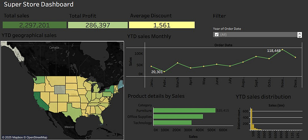Click the Office Supplies category label
Screen dimensions: 308x140
point(140,117)
